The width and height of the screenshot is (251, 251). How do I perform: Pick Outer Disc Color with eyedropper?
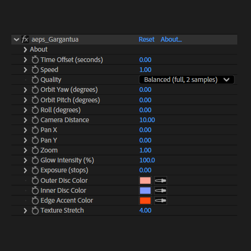(x=161, y=180)
